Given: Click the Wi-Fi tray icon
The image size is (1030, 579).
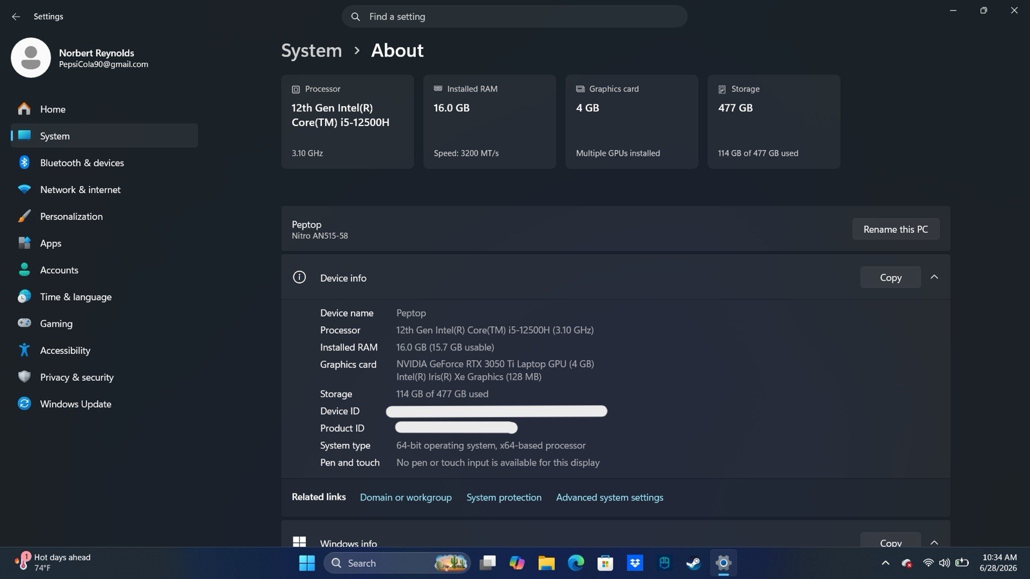Looking at the screenshot, I should coord(928,563).
